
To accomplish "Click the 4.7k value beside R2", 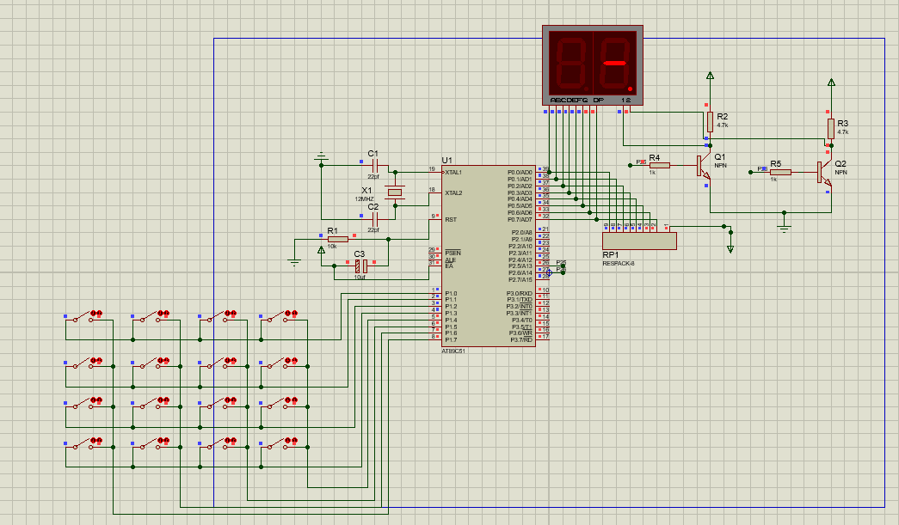I will (723, 125).
